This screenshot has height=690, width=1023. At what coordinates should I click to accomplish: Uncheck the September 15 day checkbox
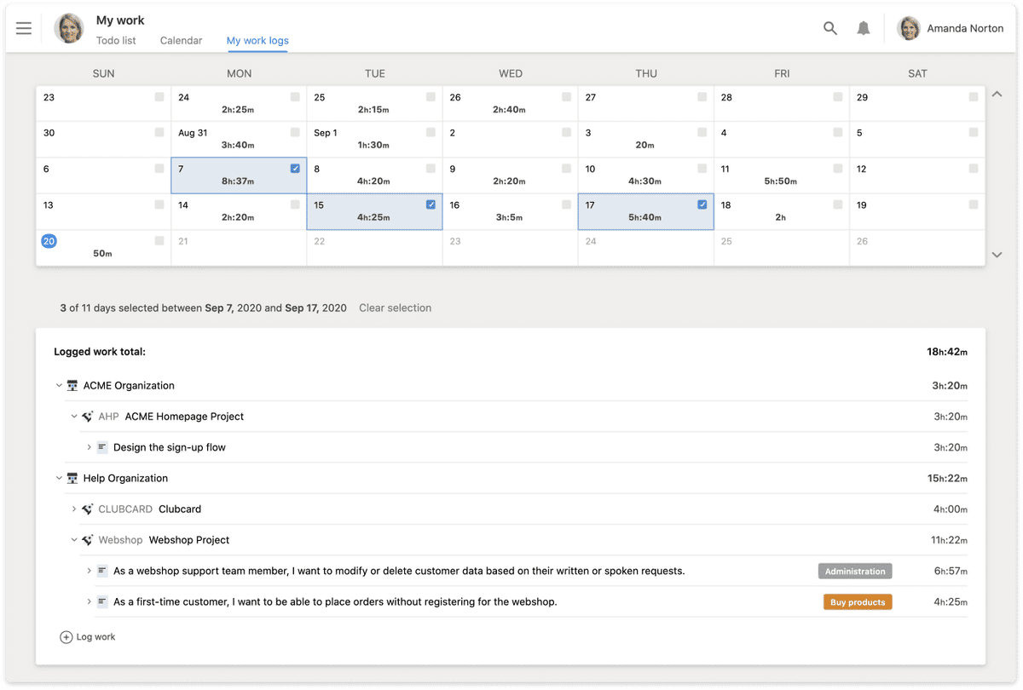(x=431, y=204)
